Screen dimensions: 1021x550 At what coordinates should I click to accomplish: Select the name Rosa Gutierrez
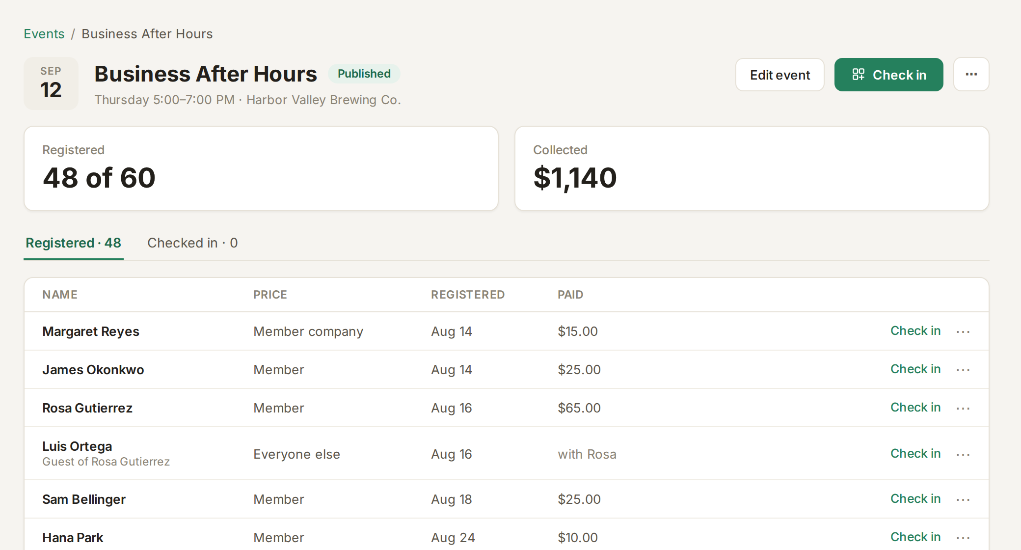tap(87, 408)
